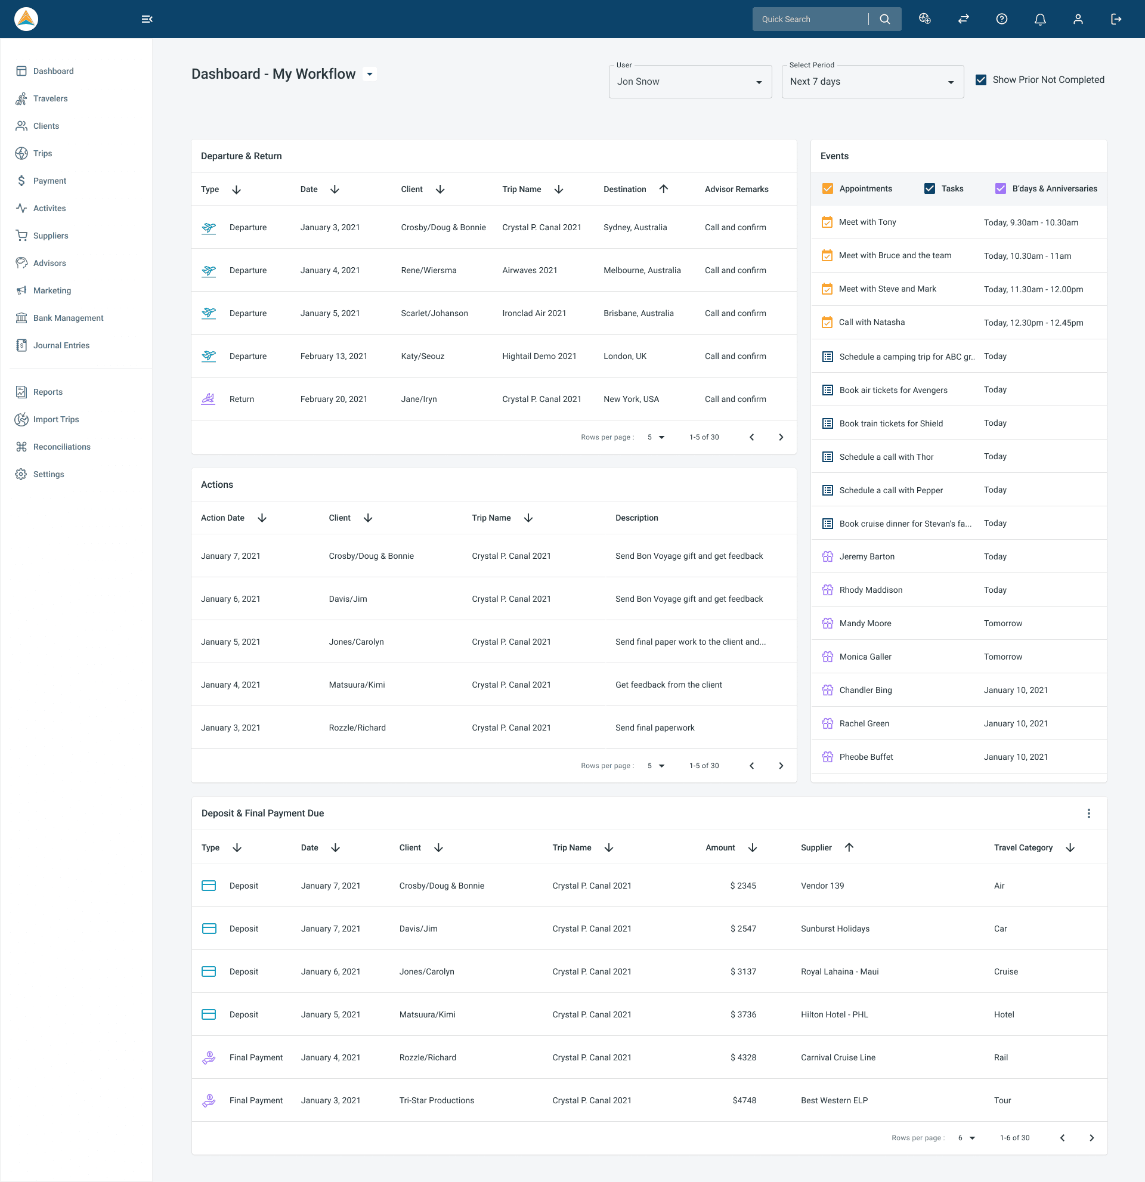Go to next page of Actions table
The image size is (1145, 1182).
pyautogui.click(x=781, y=766)
